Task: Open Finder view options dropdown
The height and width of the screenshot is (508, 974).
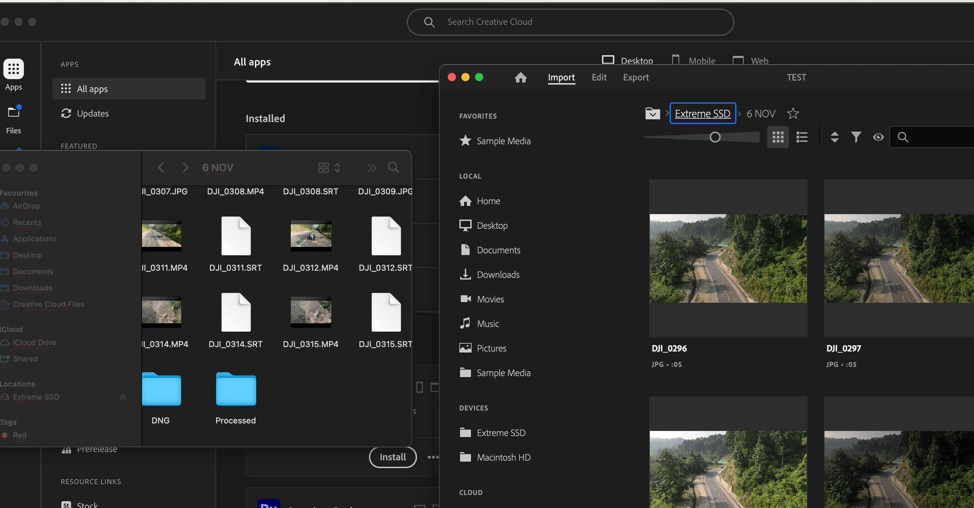Action: (x=329, y=168)
